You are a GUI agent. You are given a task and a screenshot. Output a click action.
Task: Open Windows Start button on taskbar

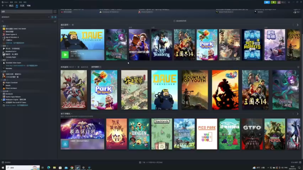pyautogui.click(x=3, y=168)
